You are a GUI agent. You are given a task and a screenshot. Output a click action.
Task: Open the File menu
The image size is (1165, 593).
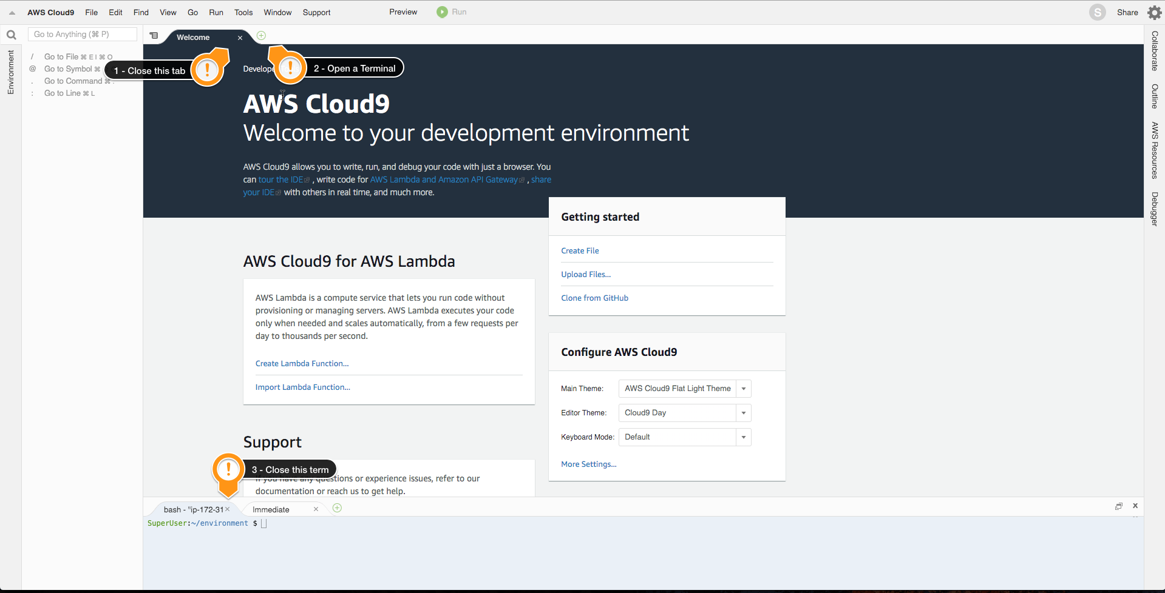coord(92,12)
